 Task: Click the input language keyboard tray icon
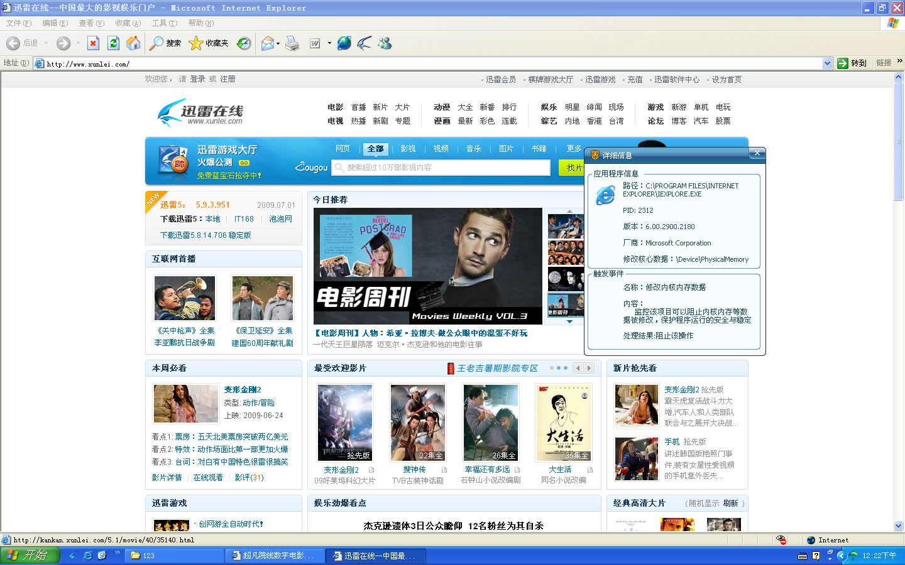click(x=803, y=556)
